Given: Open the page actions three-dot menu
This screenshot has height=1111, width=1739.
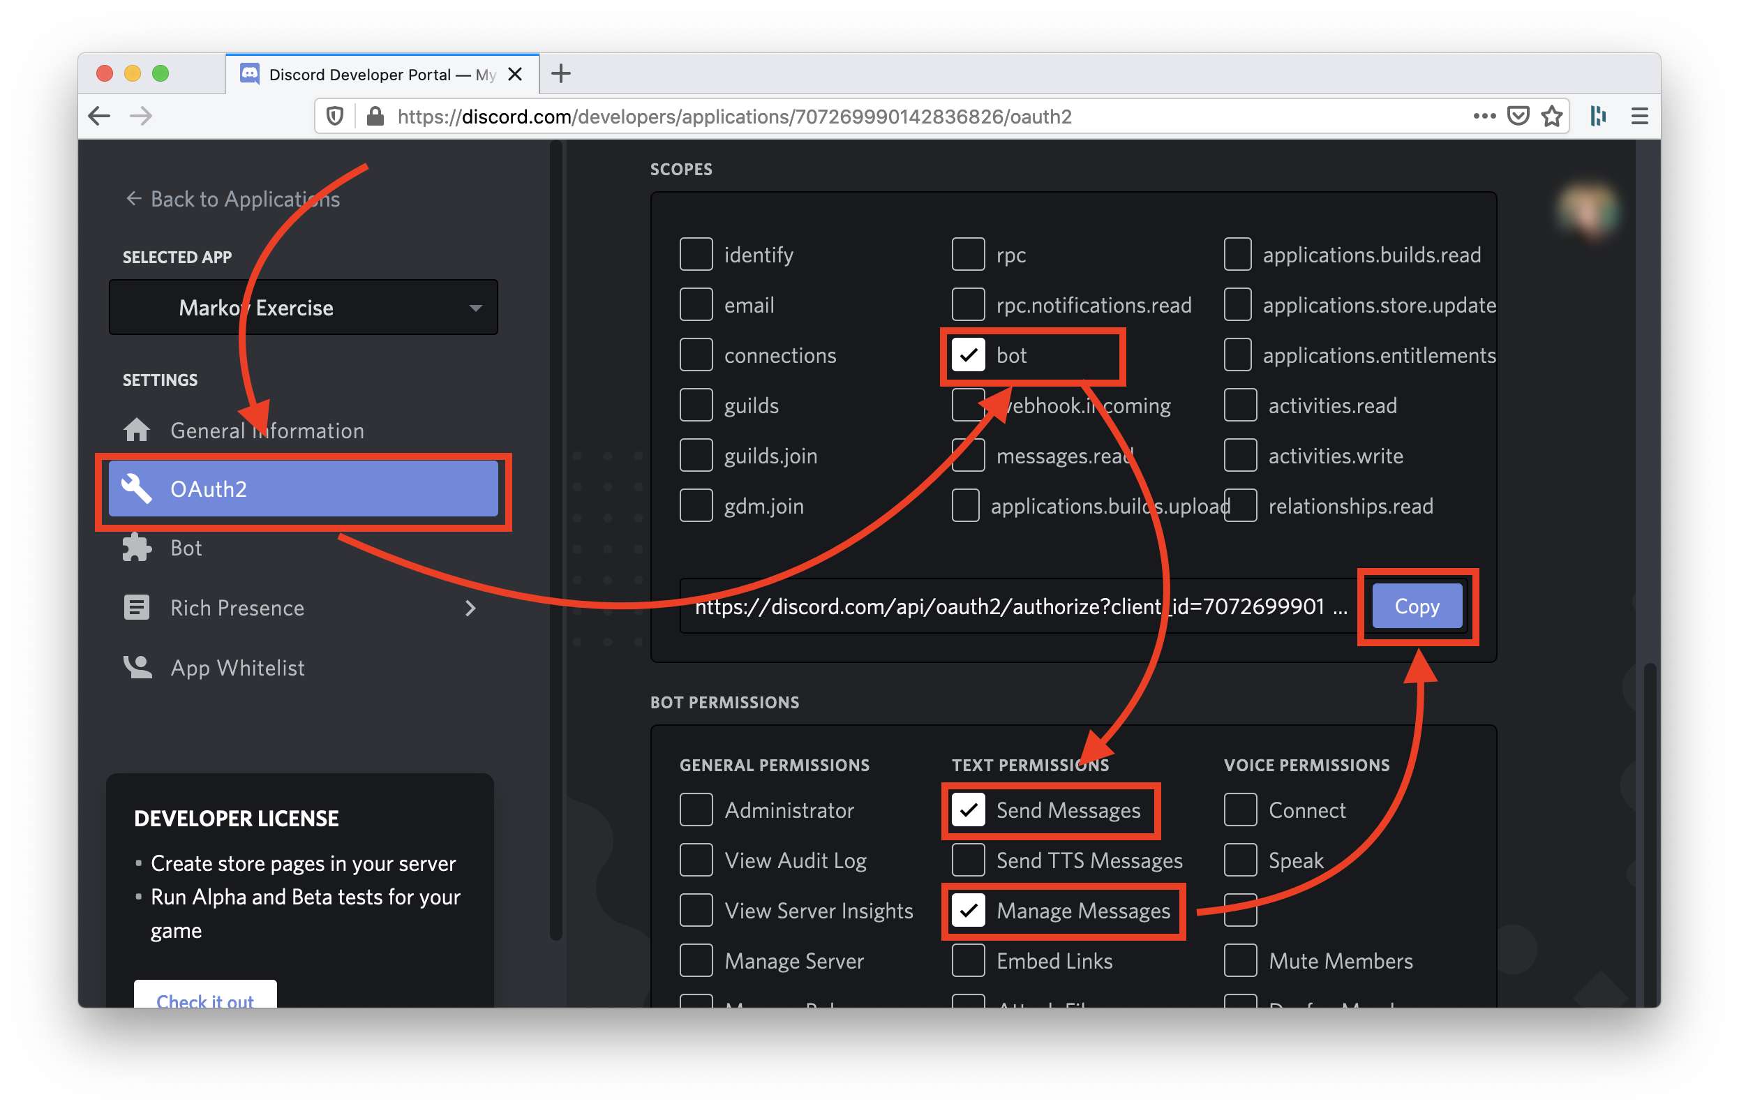Looking at the screenshot, I should point(1484,116).
